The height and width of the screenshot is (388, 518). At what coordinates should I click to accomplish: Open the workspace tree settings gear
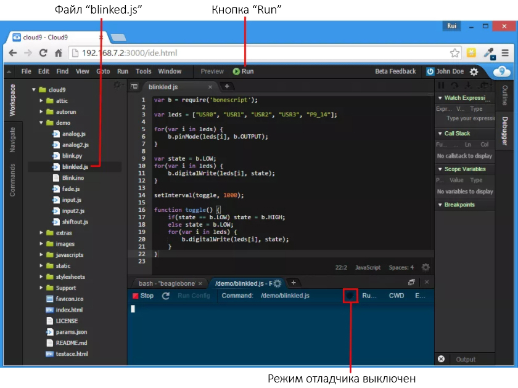point(117,86)
